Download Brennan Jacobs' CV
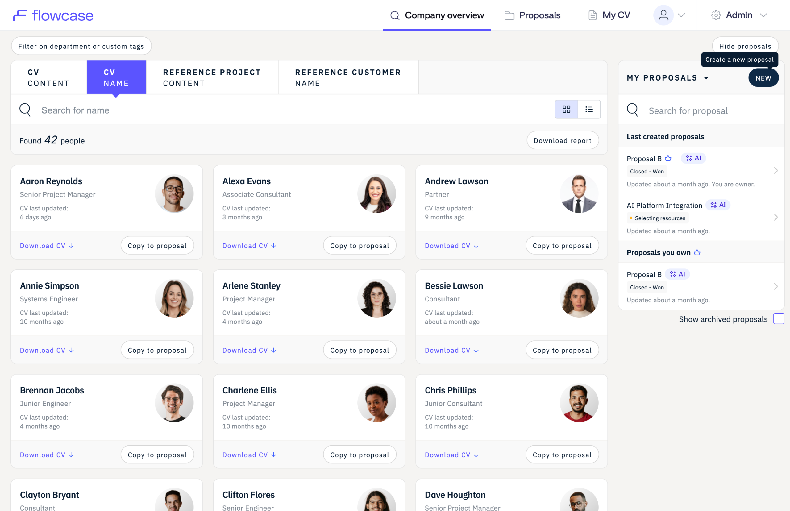790x511 pixels. point(47,455)
